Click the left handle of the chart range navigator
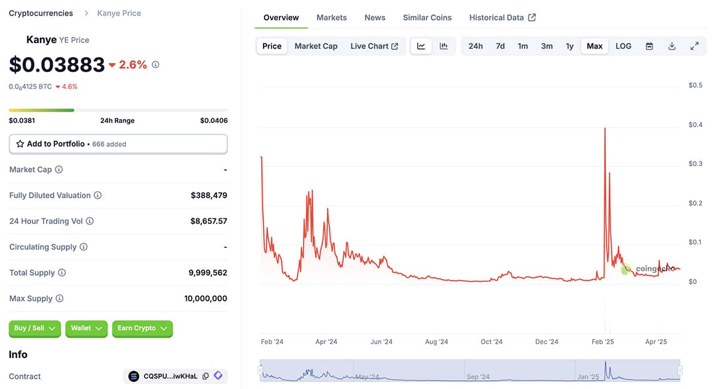The width and height of the screenshot is (717, 389). click(260, 371)
